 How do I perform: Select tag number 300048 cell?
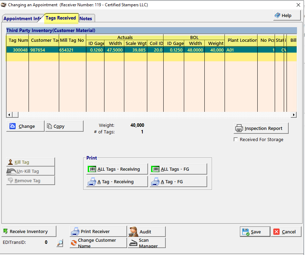point(17,50)
